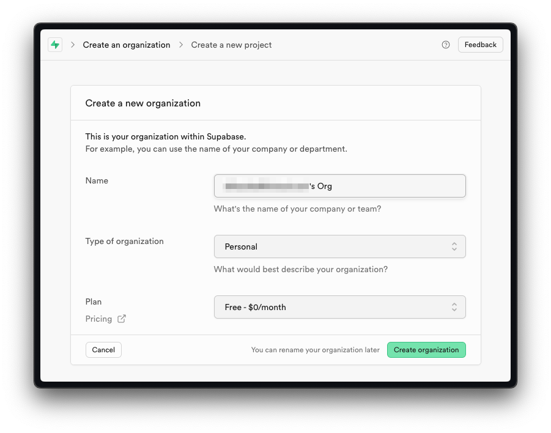Click the Create a new organization heading
Image resolution: width=551 pixels, height=433 pixels.
coord(143,103)
